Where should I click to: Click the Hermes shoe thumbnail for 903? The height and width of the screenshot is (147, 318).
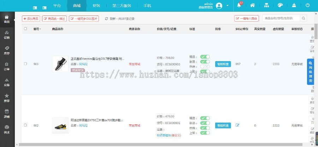(x=60, y=64)
